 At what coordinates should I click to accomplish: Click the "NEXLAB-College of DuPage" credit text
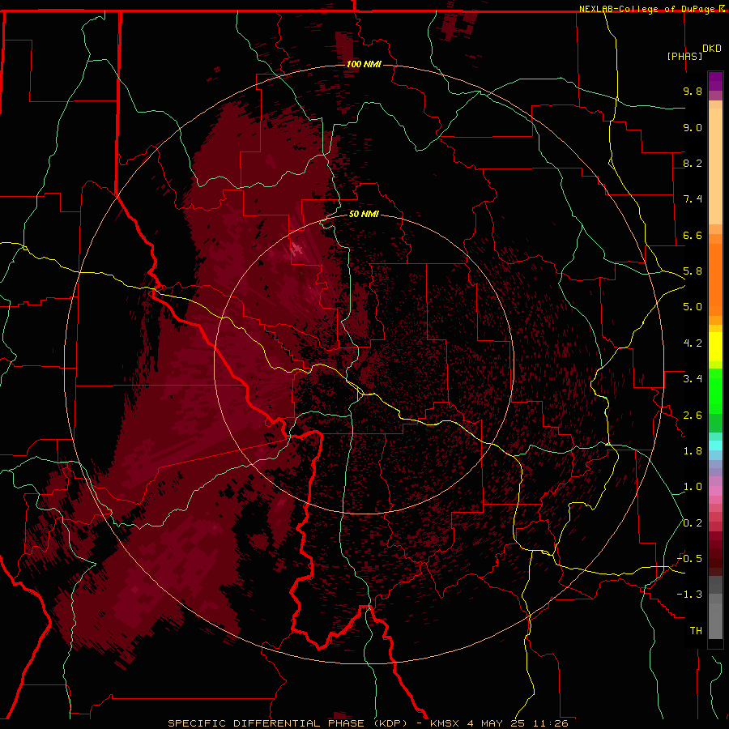[x=648, y=9]
